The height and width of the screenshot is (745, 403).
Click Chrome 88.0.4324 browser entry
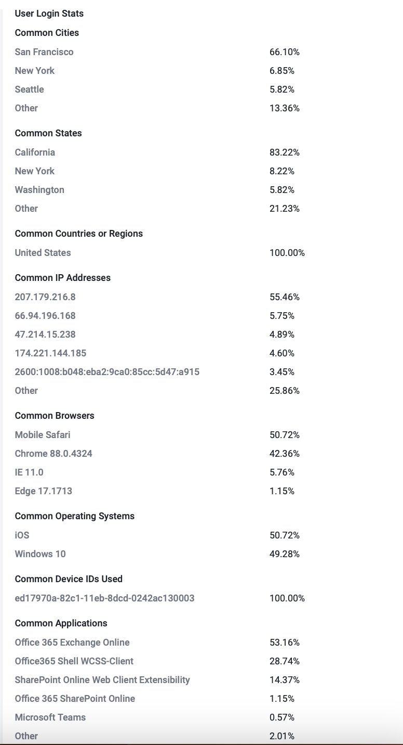53,454
